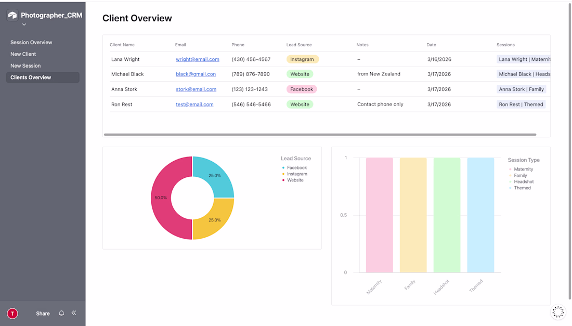Open notifications bell icon

pos(61,313)
